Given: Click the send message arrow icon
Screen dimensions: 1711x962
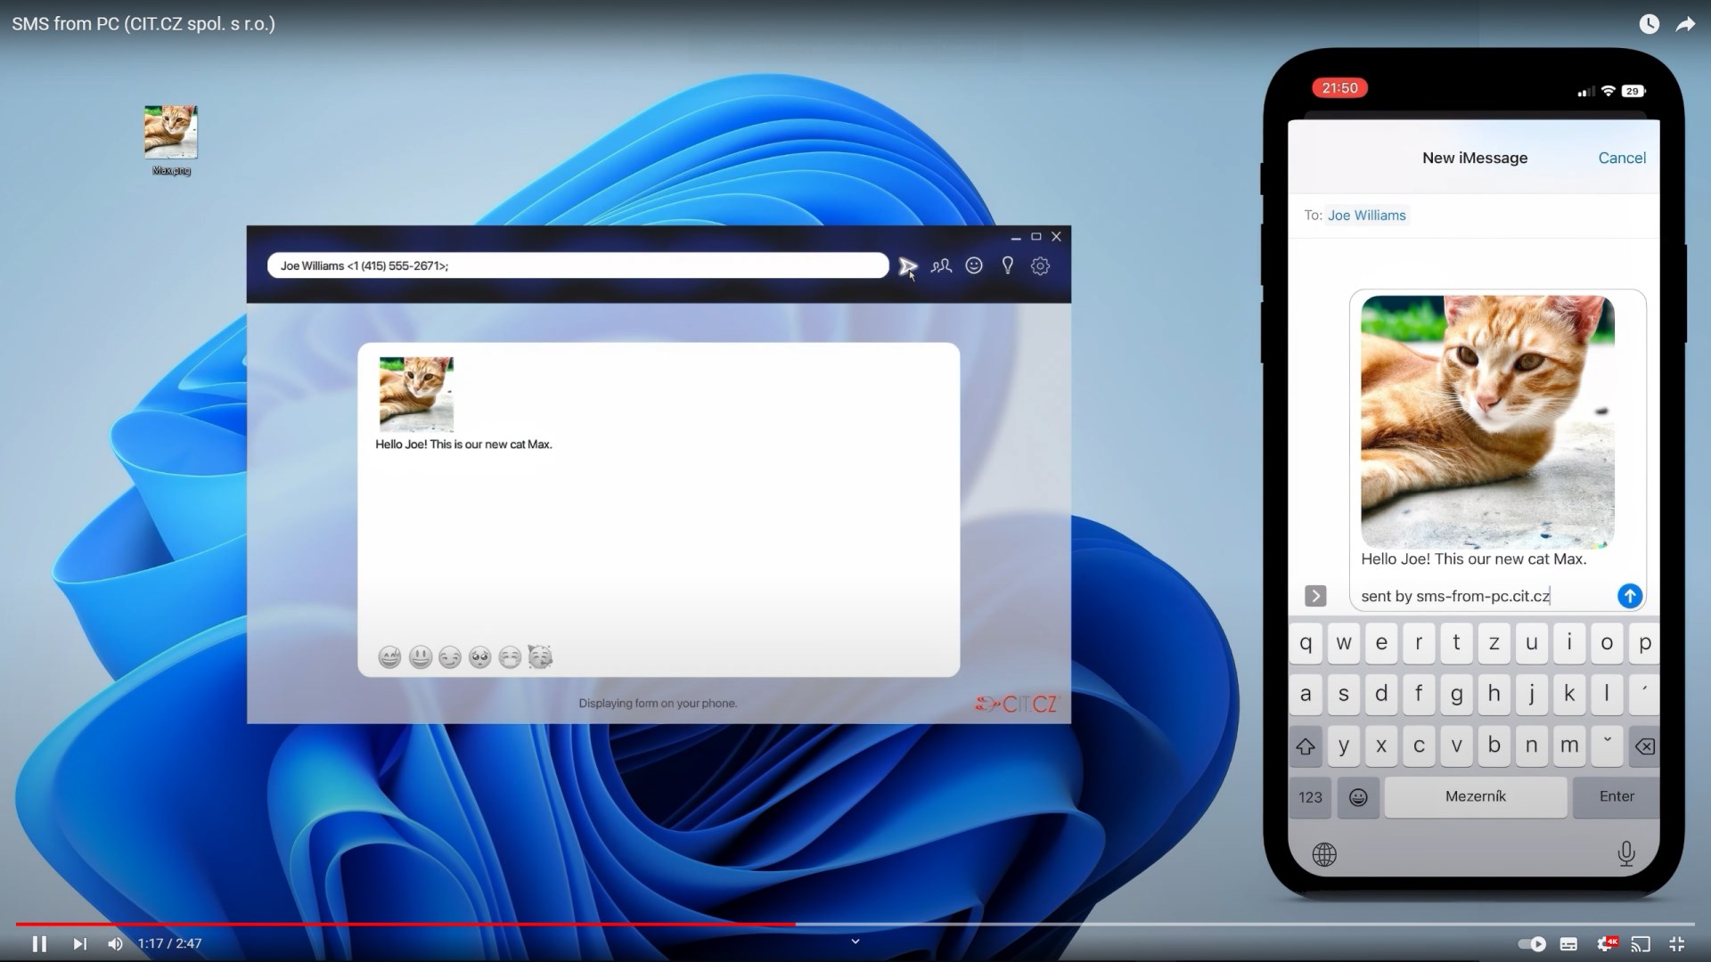Looking at the screenshot, I should coord(907,266).
